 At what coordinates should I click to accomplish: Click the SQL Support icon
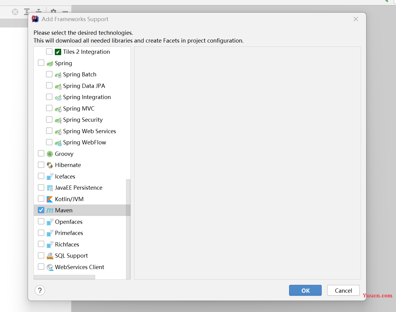coord(50,256)
